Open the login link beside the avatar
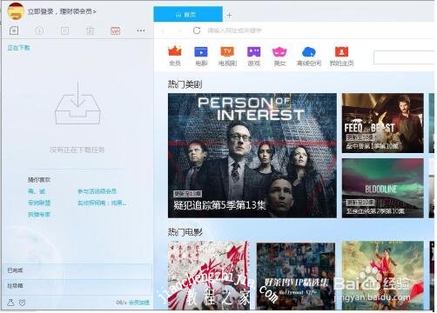Viewport: 437px width, 313px height. pyautogui.click(x=62, y=11)
